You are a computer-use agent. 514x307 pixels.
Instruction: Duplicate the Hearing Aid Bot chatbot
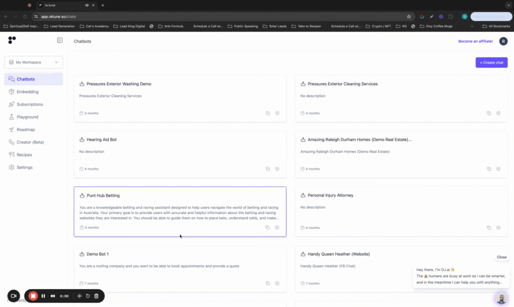(268, 169)
